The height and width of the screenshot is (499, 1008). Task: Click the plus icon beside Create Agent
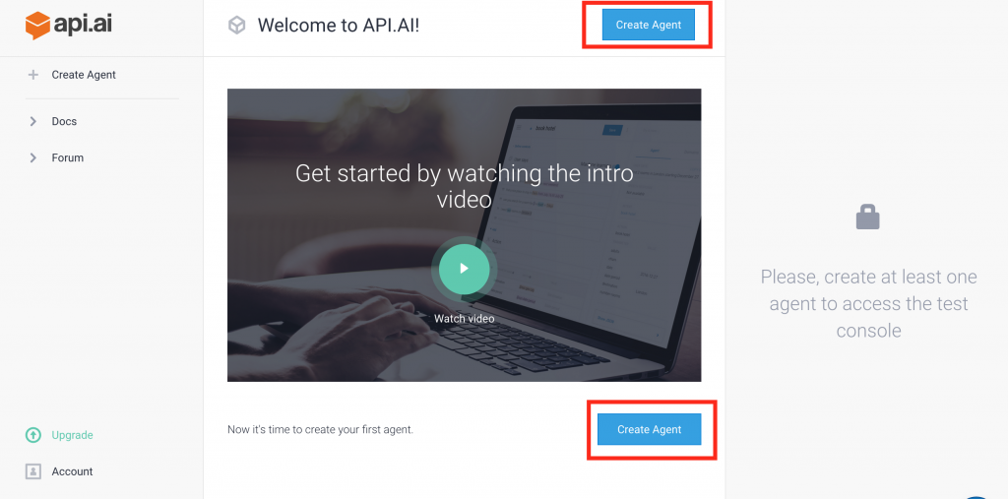[32, 75]
